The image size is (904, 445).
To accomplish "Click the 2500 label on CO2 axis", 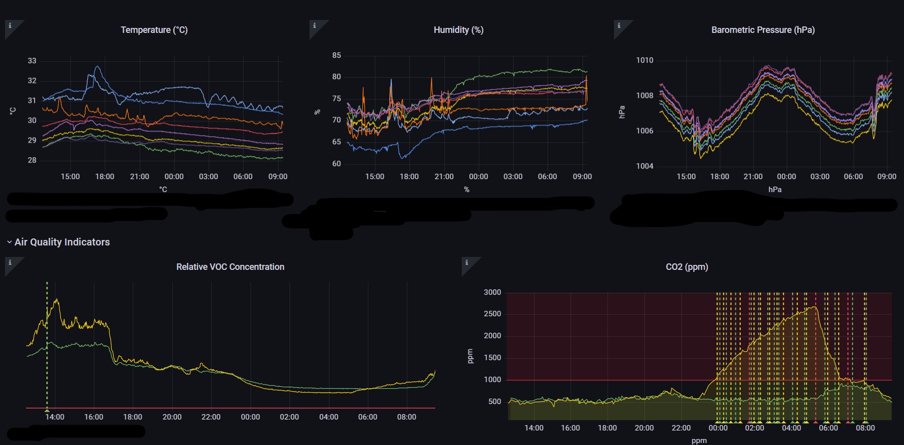I will click(x=492, y=314).
